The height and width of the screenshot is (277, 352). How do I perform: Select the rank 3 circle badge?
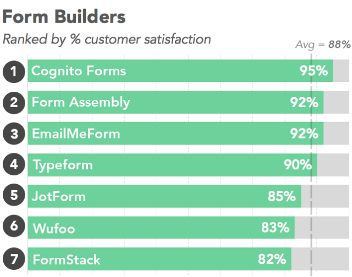coord(14,134)
